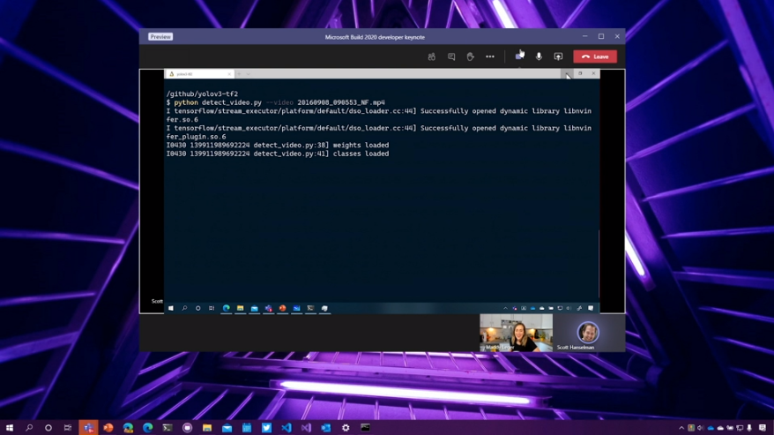Screen dimensions: 774x435
Task: Click the detect_video.py command line
Action: tap(275, 103)
